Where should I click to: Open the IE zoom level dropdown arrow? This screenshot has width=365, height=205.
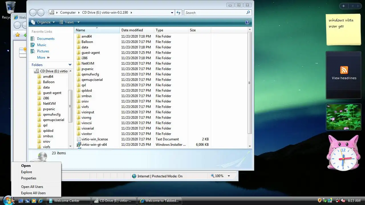pos(229,176)
